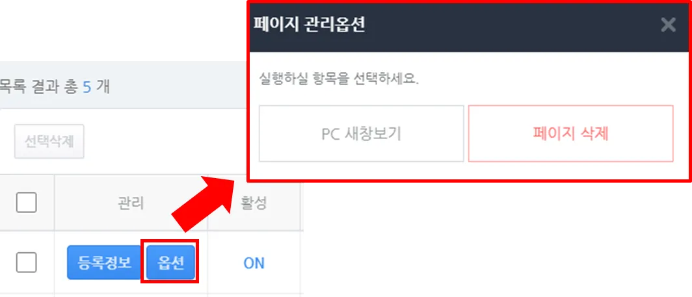Click the 관리 column header
This screenshot has height=297, width=692.
pyautogui.click(x=131, y=203)
